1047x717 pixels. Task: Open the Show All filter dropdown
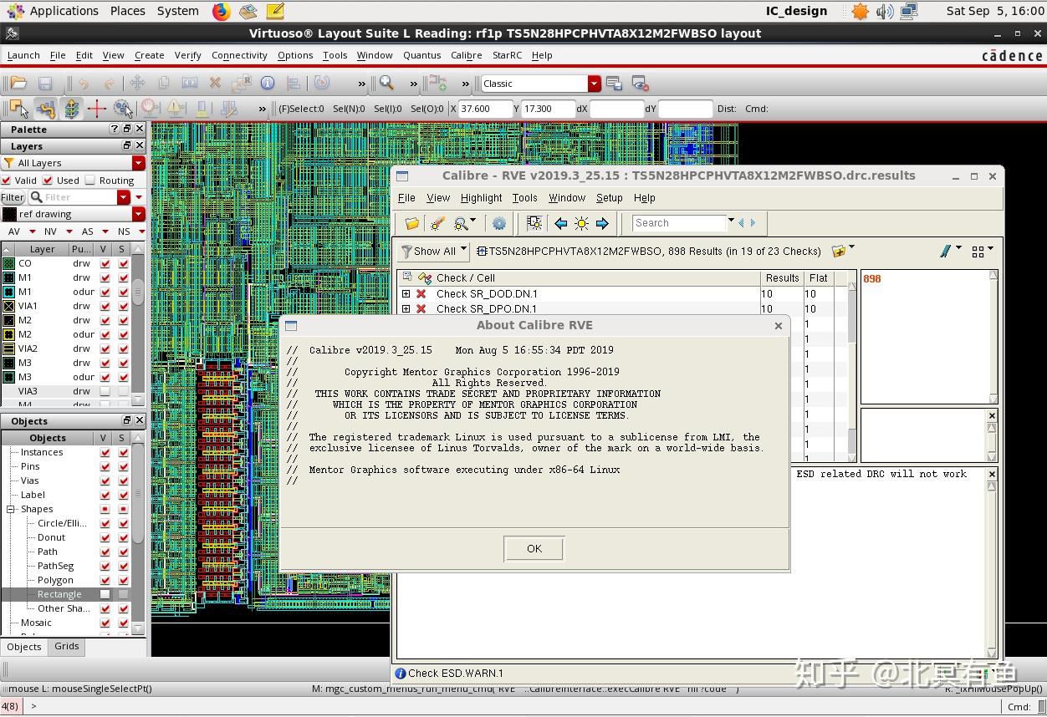tap(433, 251)
